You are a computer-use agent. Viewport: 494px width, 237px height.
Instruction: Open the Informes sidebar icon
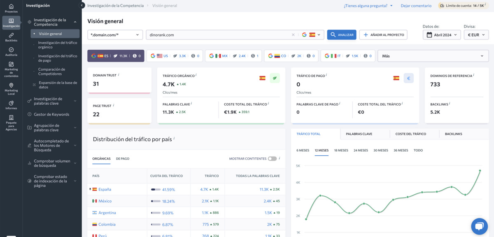coord(11,105)
